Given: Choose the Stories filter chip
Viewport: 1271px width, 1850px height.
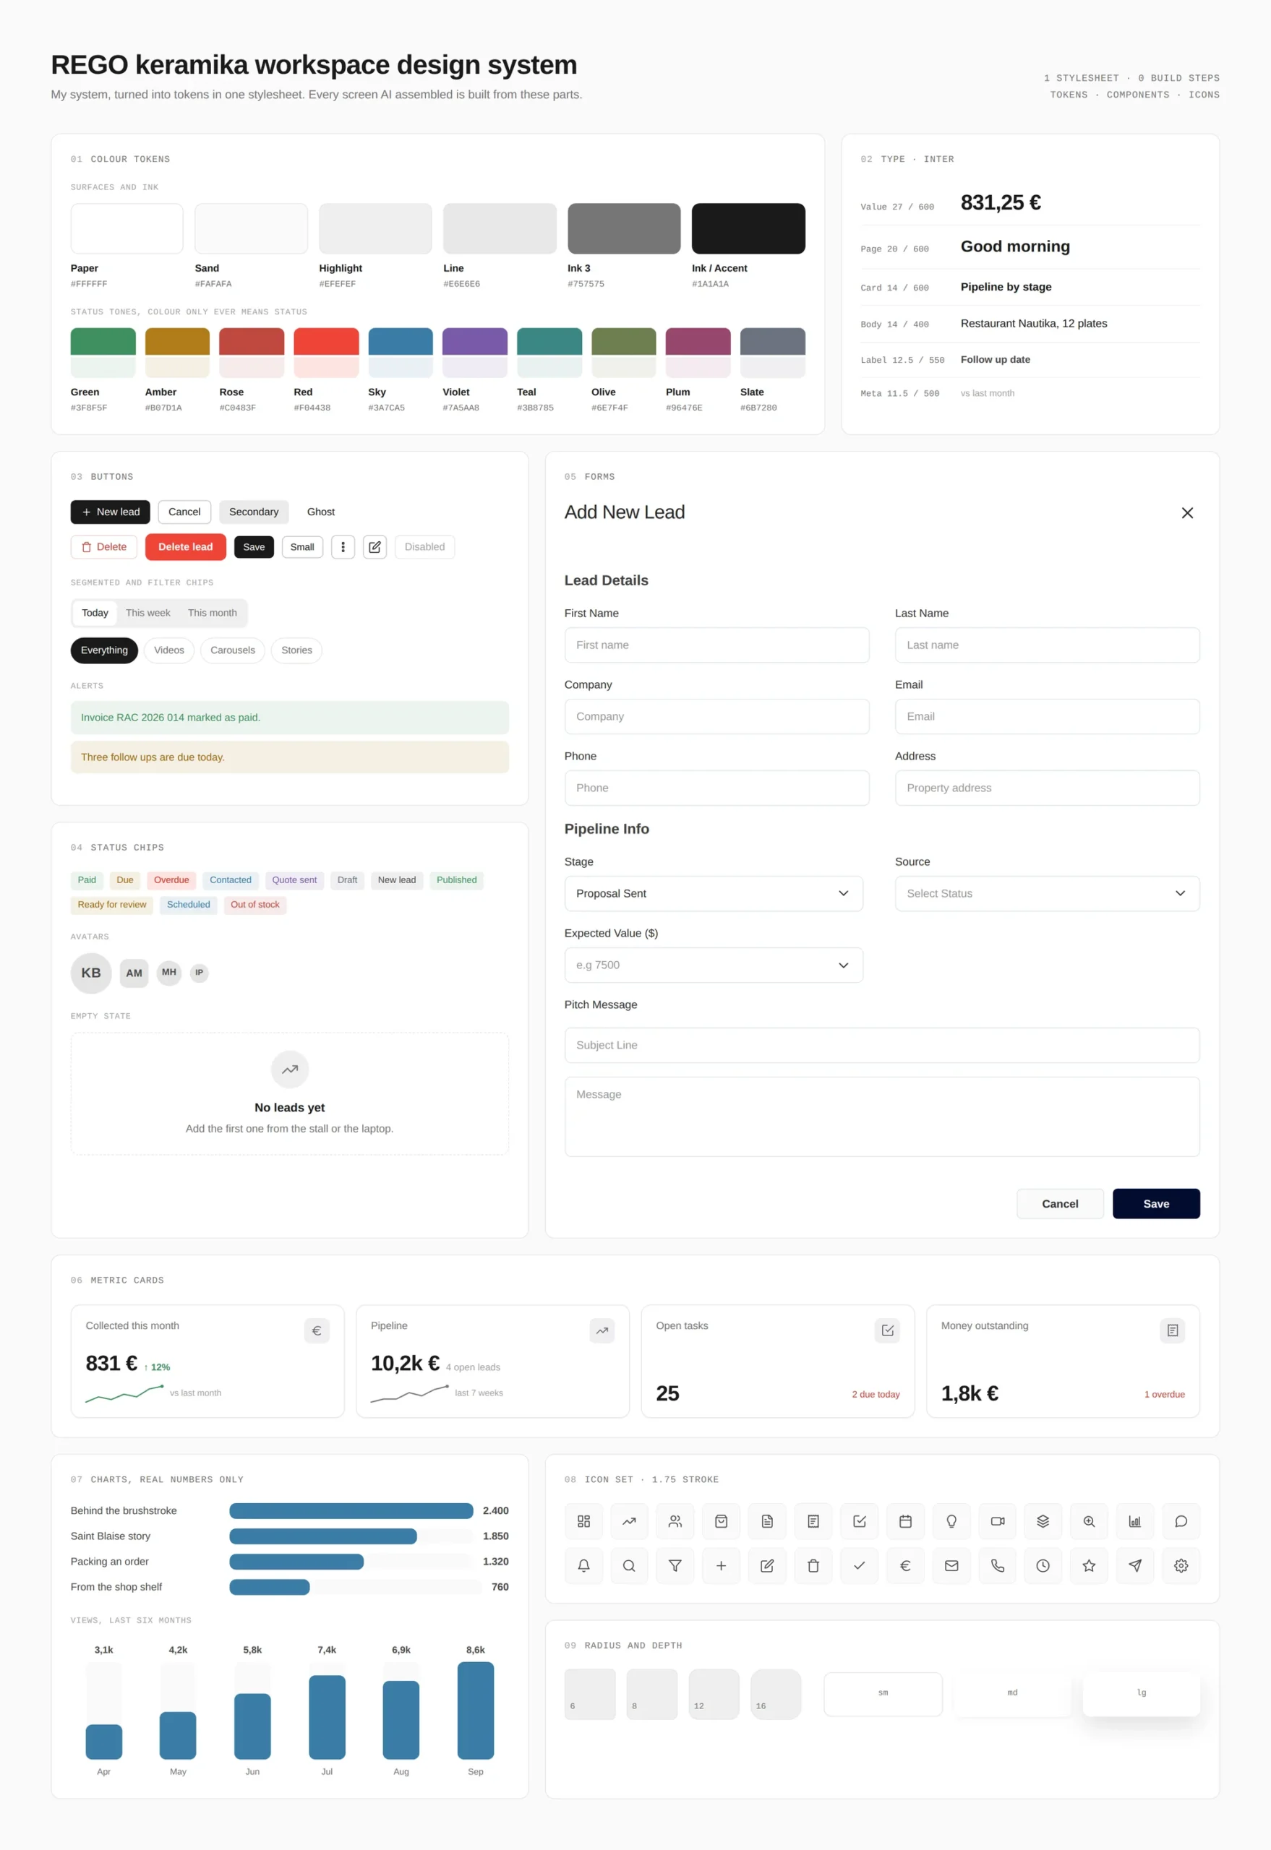Looking at the screenshot, I should [x=297, y=650].
